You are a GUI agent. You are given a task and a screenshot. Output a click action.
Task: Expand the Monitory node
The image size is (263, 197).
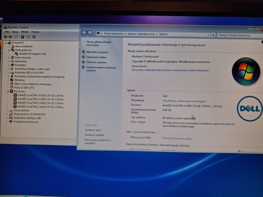coord(8,80)
